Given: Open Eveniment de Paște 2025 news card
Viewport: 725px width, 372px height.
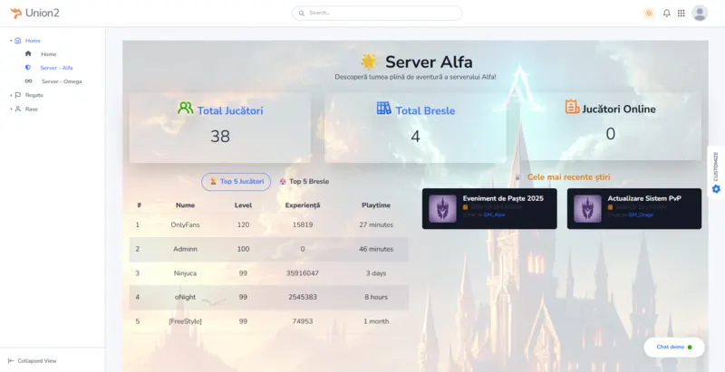Looking at the screenshot, I should (x=489, y=208).
